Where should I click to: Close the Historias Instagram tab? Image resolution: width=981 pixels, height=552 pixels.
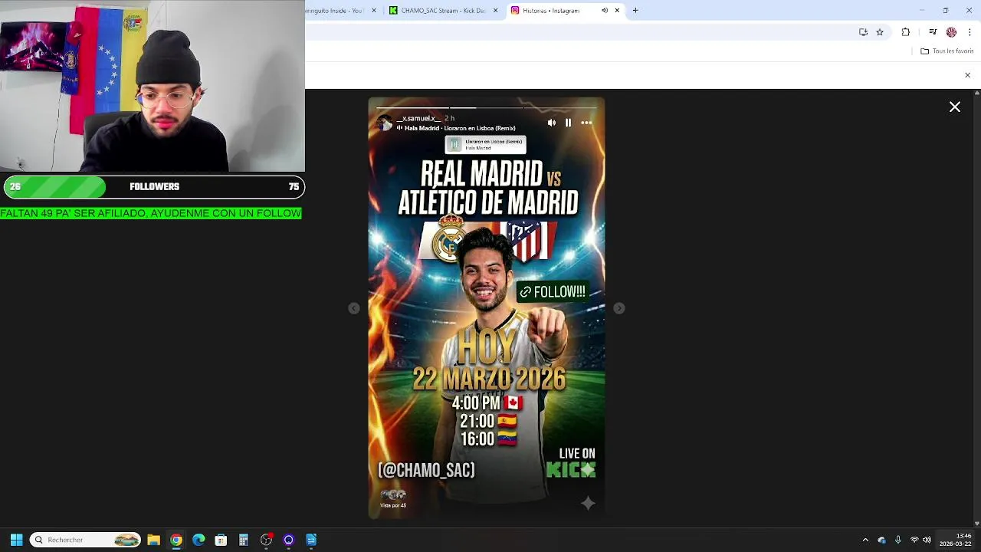tap(617, 11)
